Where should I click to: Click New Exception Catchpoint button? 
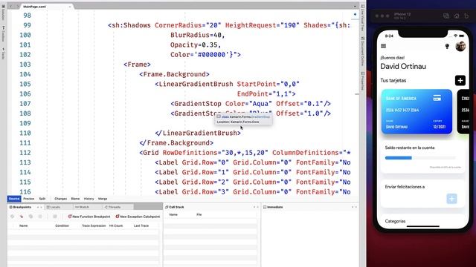(x=138, y=217)
